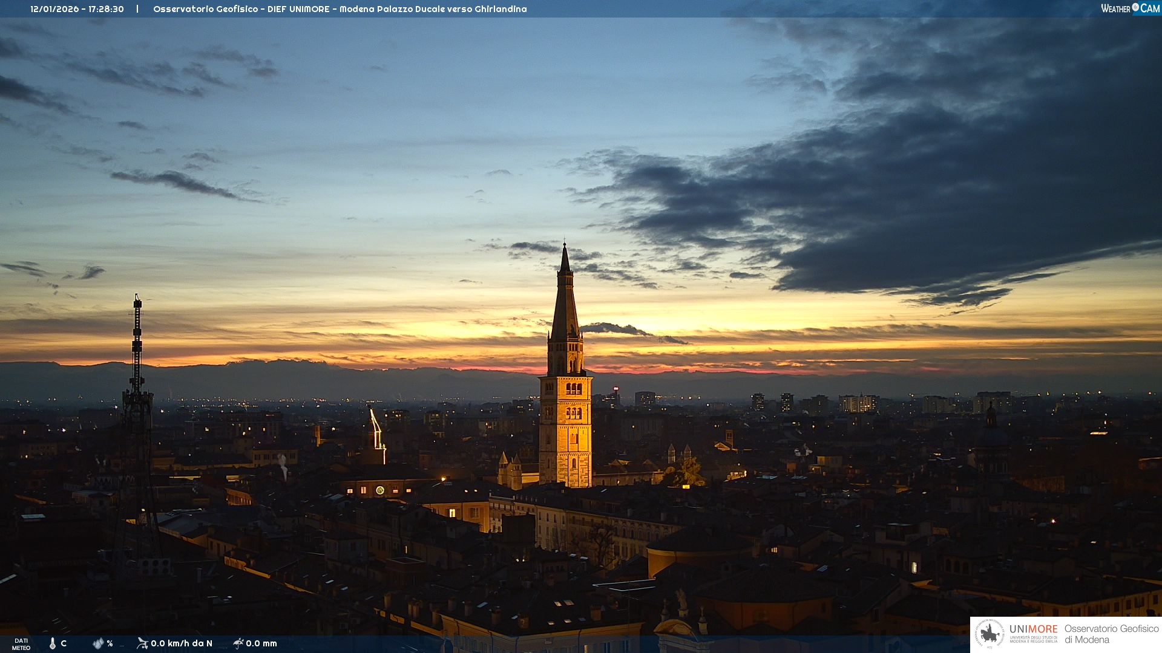Click the UNIMORE round seal emblem
The width and height of the screenshot is (1162, 653).
(x=990, y=634)
